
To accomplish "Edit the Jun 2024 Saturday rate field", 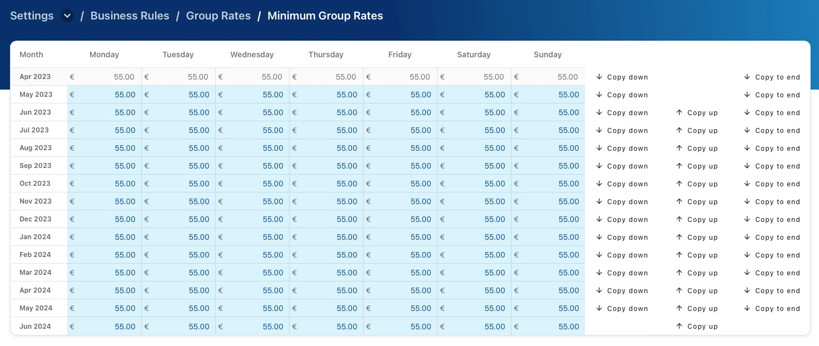I will (x=475, y=326).
